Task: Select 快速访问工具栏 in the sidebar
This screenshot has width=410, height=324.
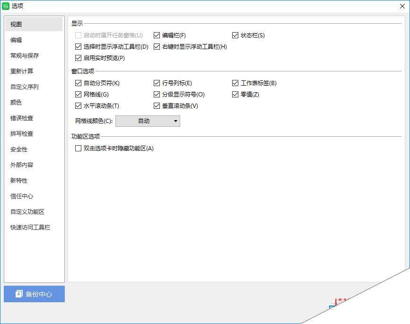Action: [34, 227]
